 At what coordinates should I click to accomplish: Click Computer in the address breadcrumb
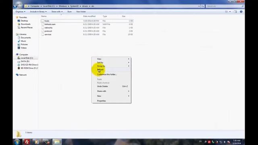click(35, 6)
